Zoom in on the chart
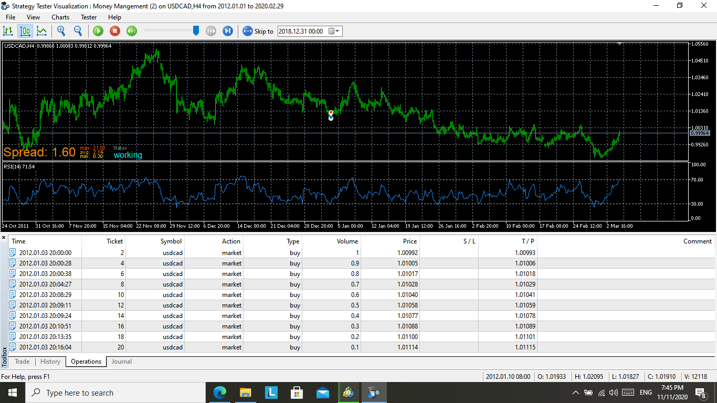The width and height of the screenshot is (717, 403). click(61, 31)
